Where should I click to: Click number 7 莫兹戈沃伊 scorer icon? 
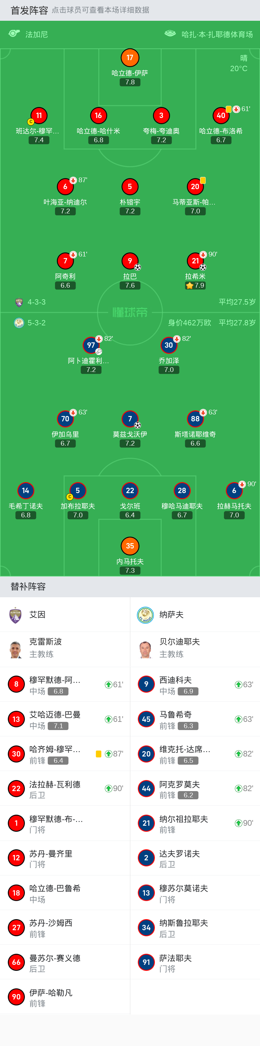tap(138, 425)
